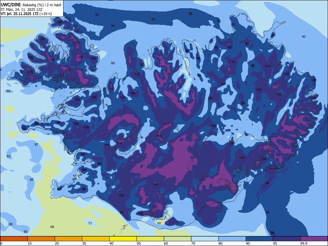Click the '87' humidity value on the map
328x246 pixels.
point(36,145)
